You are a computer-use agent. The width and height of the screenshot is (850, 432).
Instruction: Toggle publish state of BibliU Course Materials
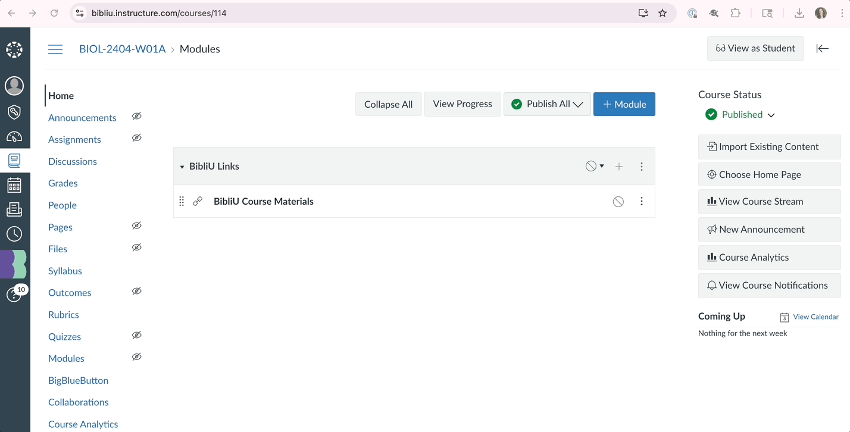pyautogui.click(x=618, y=202)
